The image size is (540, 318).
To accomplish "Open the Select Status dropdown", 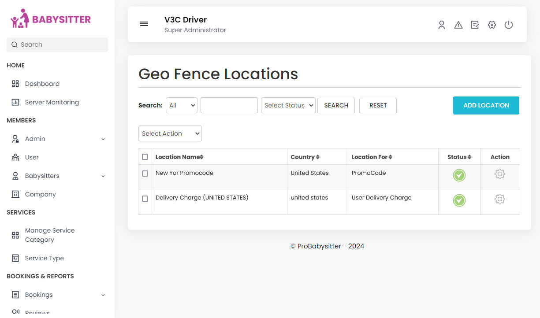I will (288, 105).
